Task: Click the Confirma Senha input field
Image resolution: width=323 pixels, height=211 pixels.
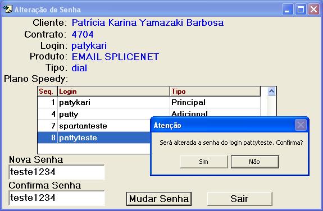Action: coord(57,198)
